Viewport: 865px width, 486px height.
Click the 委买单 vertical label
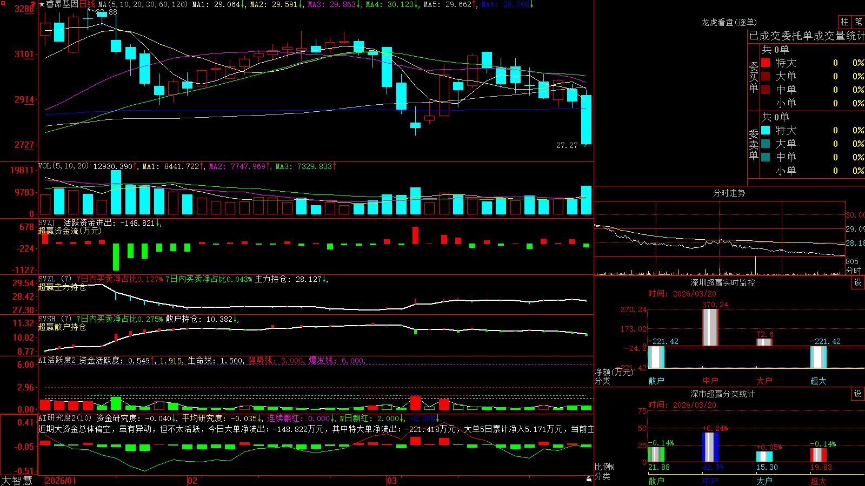coord(754,77)
